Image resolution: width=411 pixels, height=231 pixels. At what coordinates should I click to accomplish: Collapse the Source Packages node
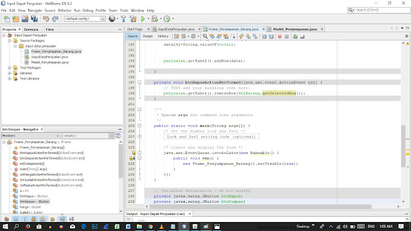10,40
